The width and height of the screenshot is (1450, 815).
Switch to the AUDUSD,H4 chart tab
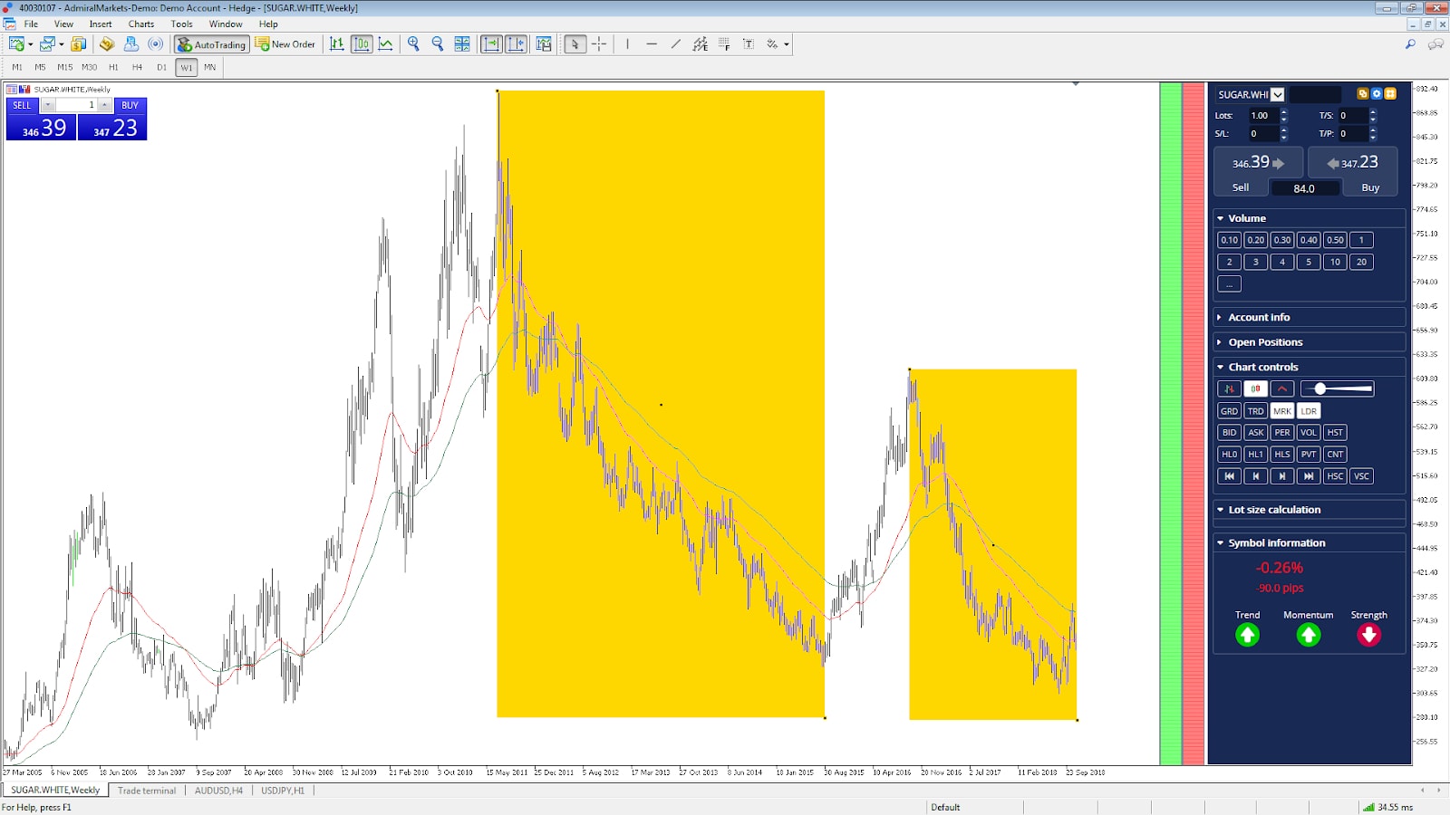pyautogui.click(x=218, y=791)
